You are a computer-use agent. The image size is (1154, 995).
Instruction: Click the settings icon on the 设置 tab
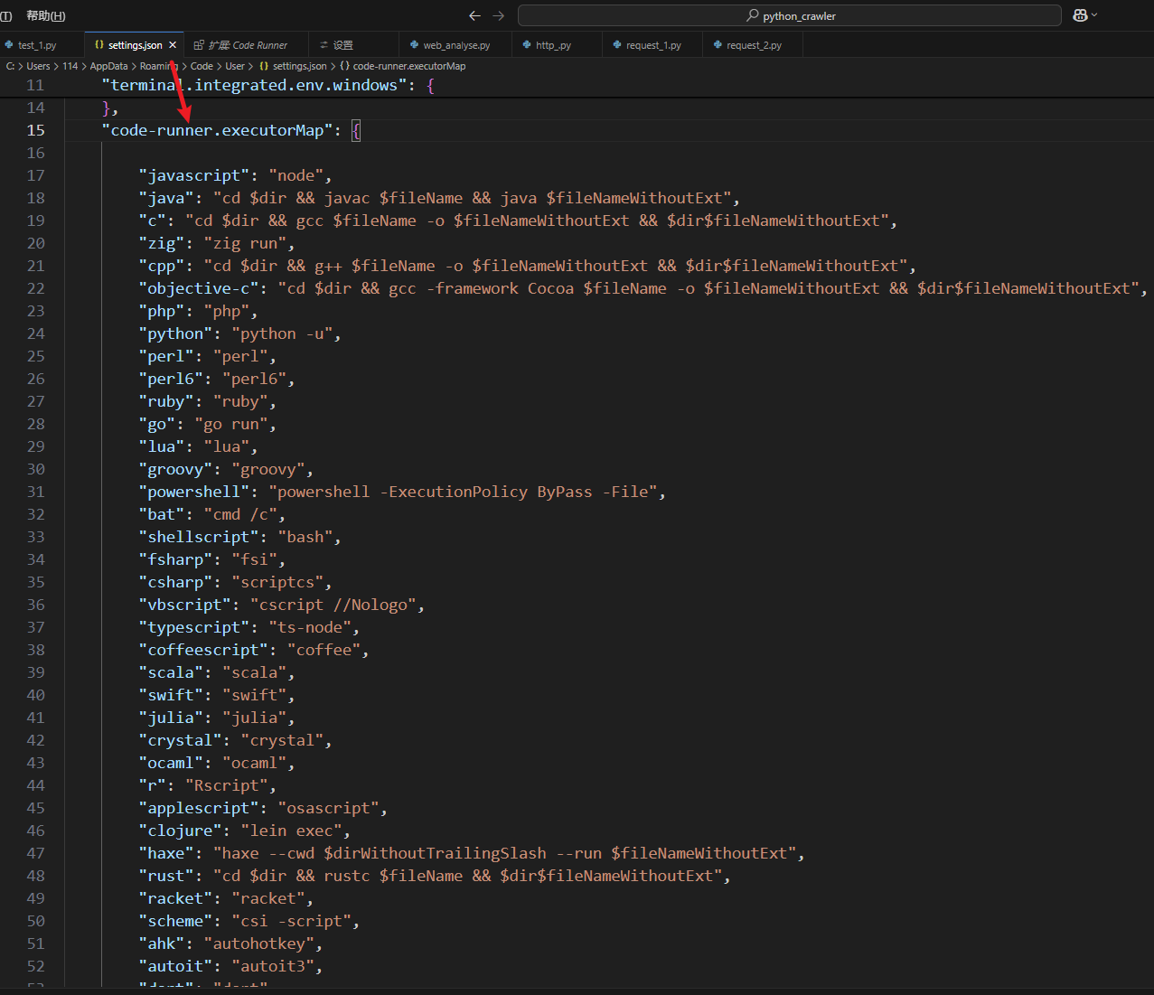[x=324, y=43]
